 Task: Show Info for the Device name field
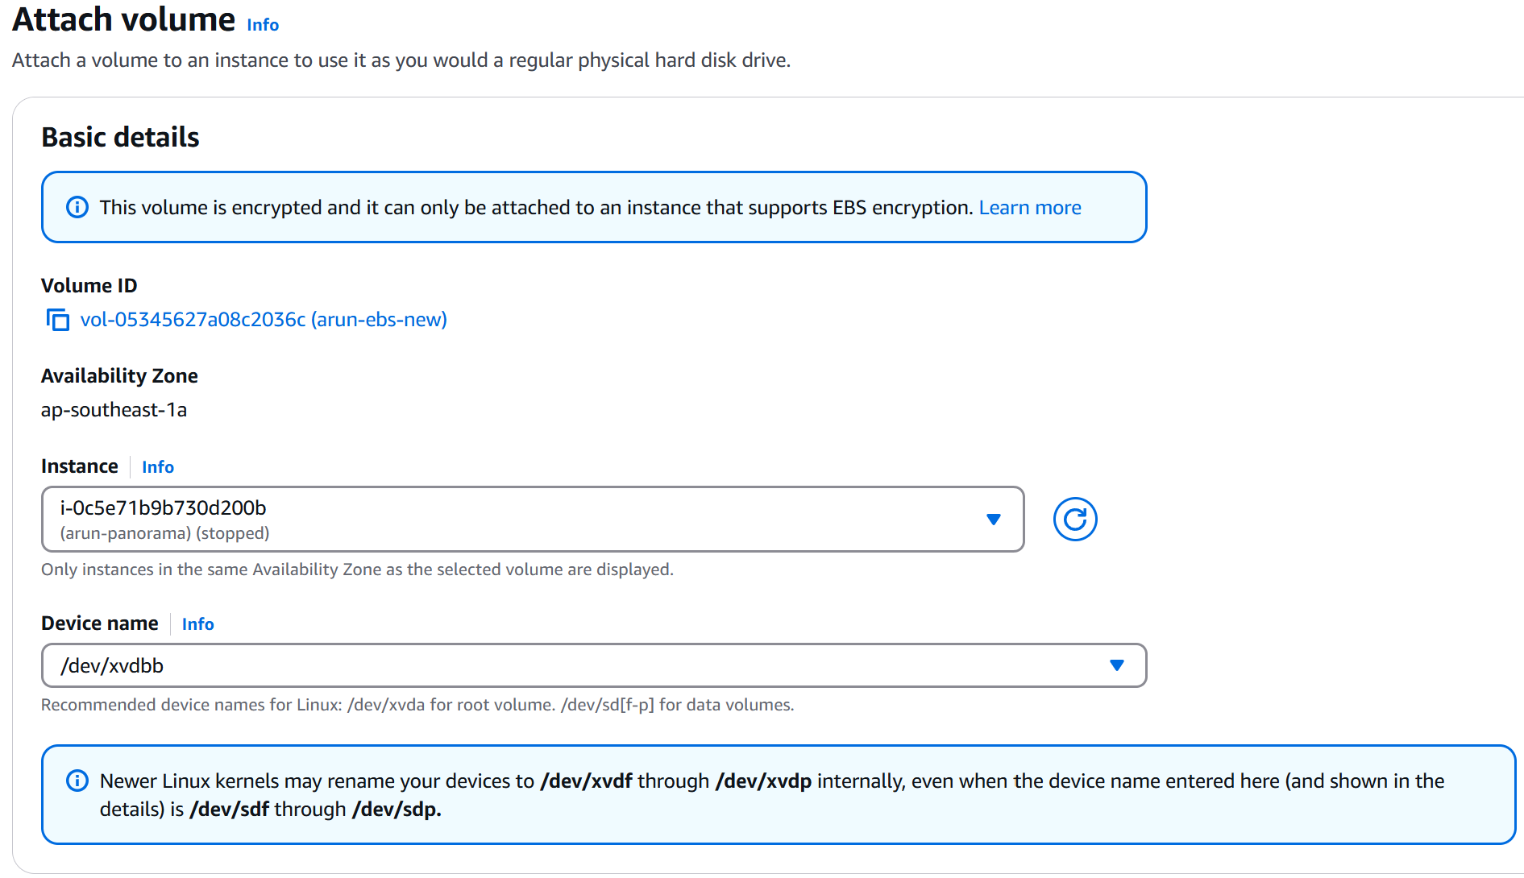(198, 624)
